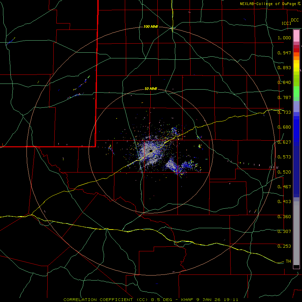302x302 pixels.
Task: Click the 0.680 color scale value
Action: (x=284, y=127)
